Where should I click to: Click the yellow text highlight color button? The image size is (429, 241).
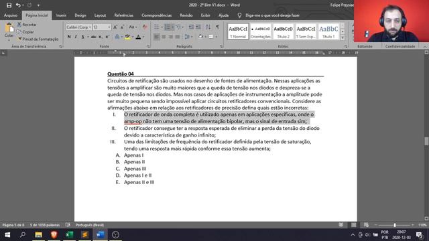point(127,37)
